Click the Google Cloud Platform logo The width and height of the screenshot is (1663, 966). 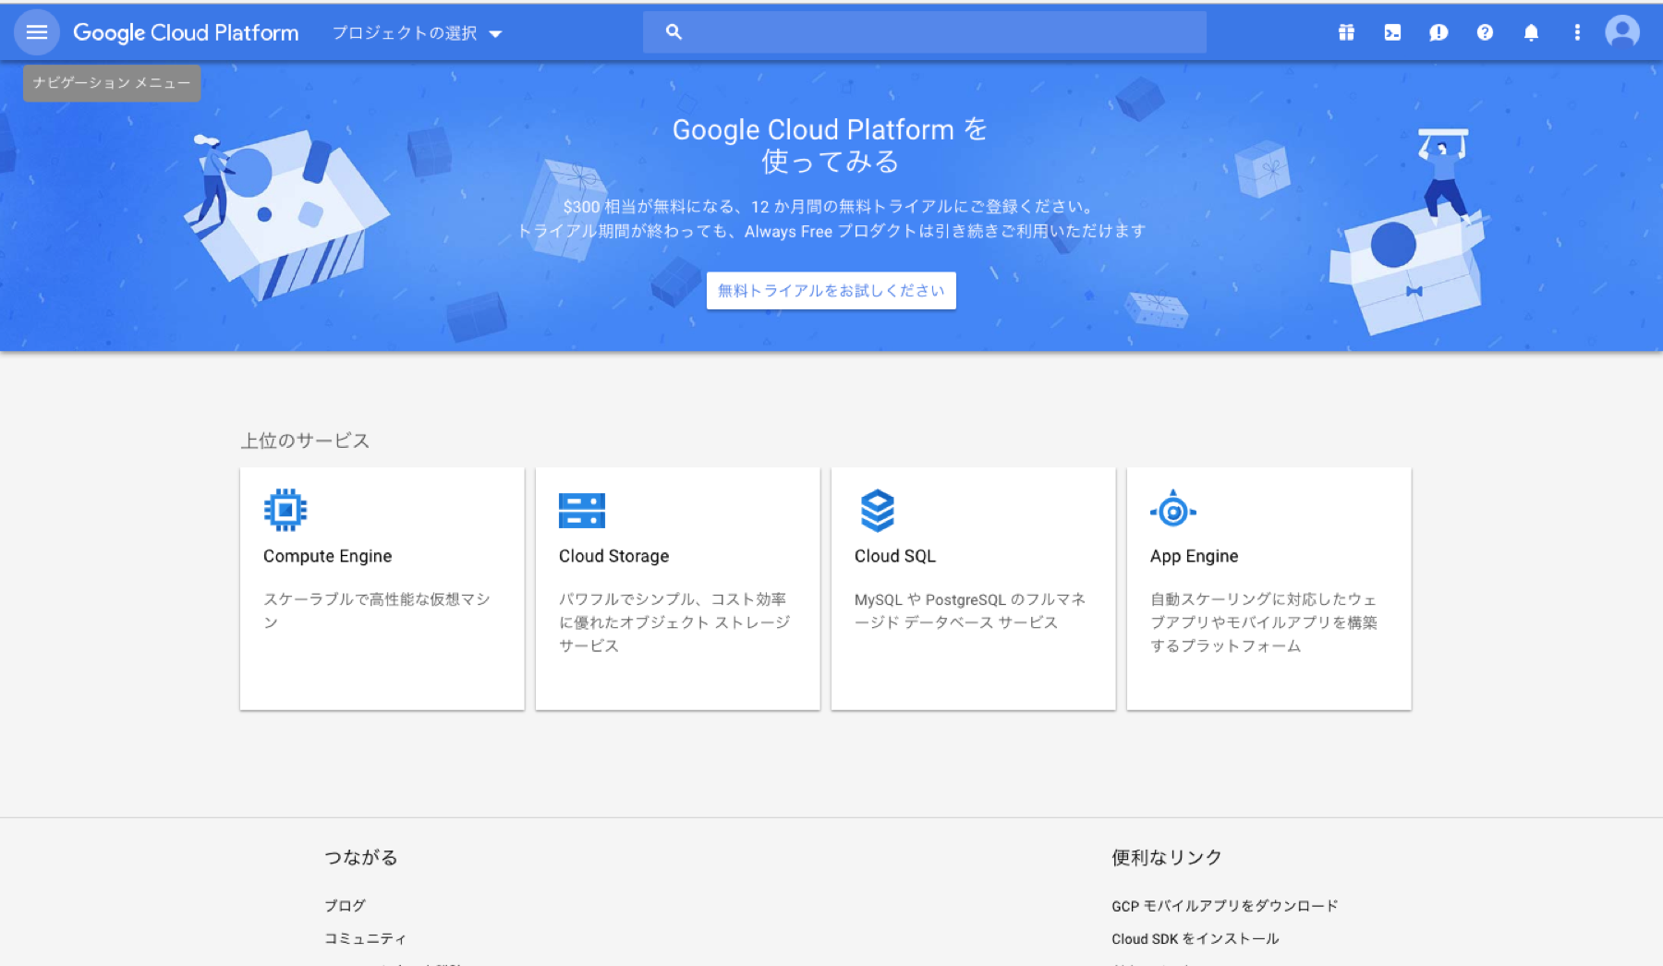click(186, 32)
